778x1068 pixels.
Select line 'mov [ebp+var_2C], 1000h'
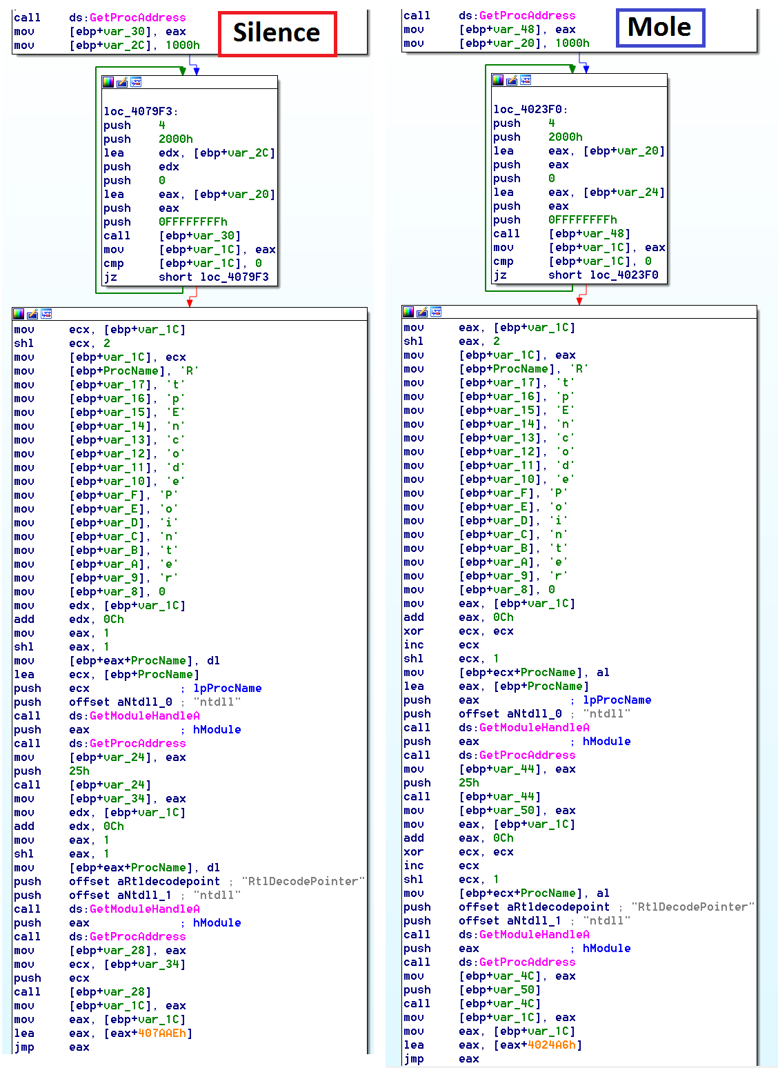(x=107, y=46)
